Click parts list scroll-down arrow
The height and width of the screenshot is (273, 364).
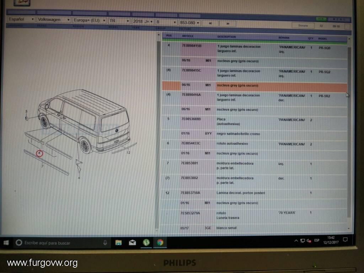(349, 229)
